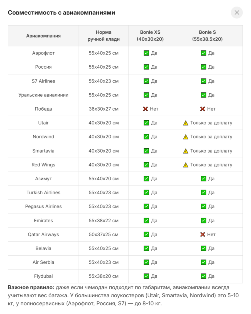The width and height of the screenshot is (251, 314).
Task: Click green checkmark for Аэрофлот Bonle XS
Action: tap(146, 53)
